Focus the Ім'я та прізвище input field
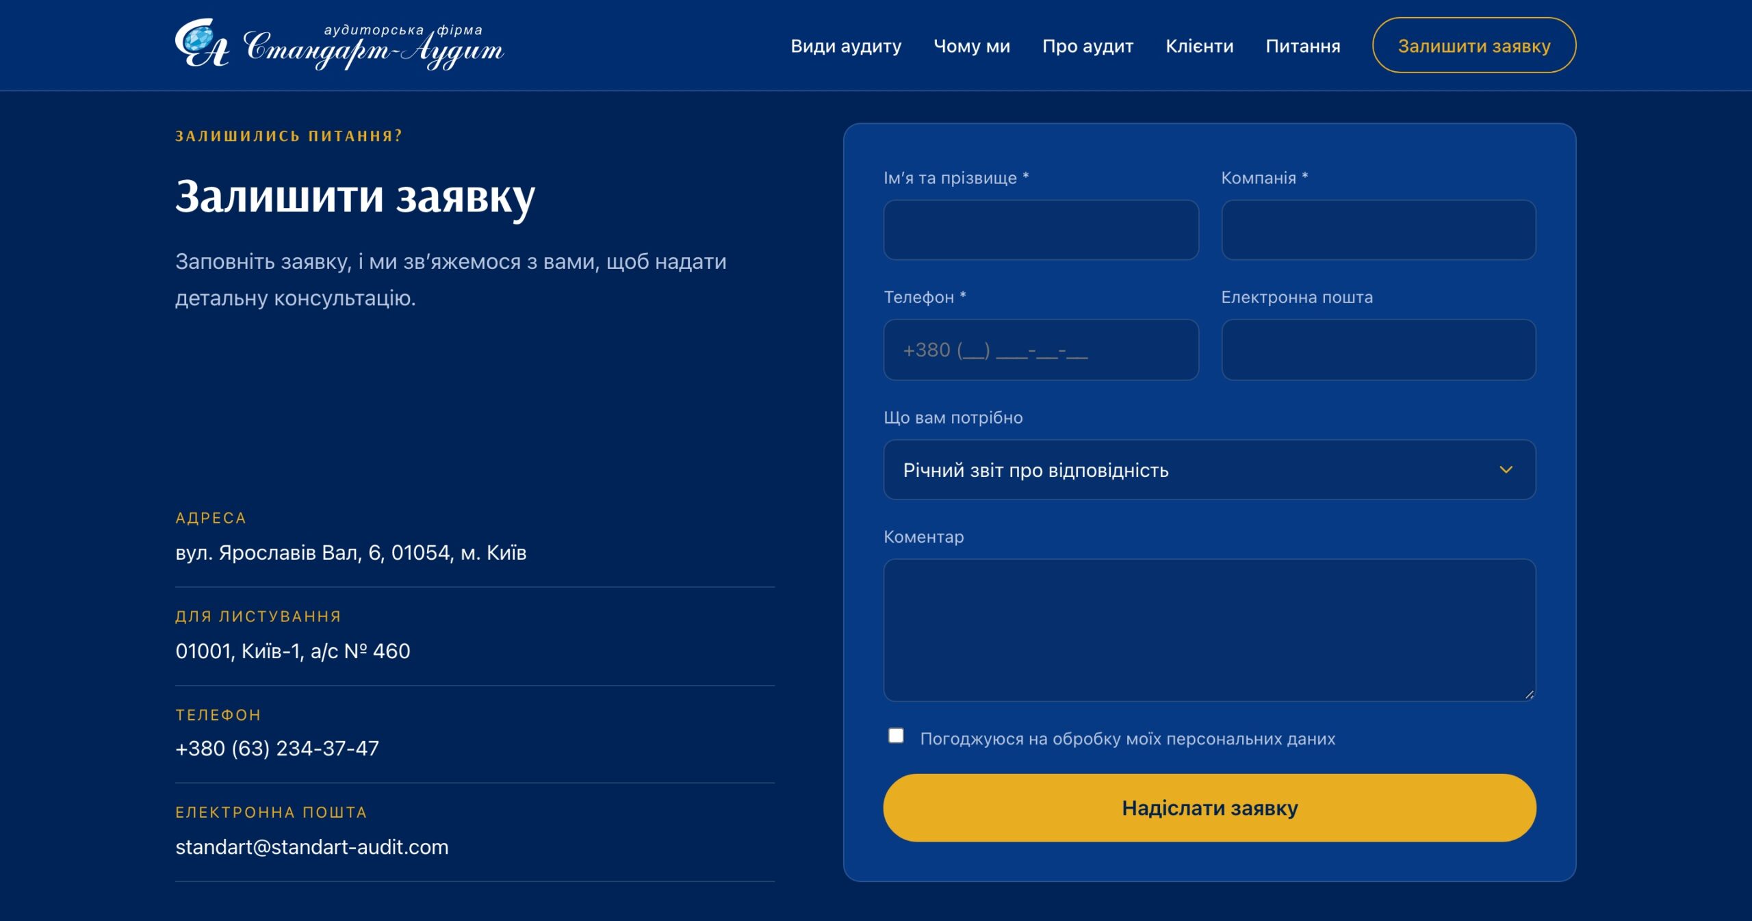The width and height of the screenshot is (1752, 921). pos(1041,230)
